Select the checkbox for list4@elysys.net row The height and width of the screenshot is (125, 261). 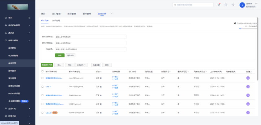click(42, 95)
